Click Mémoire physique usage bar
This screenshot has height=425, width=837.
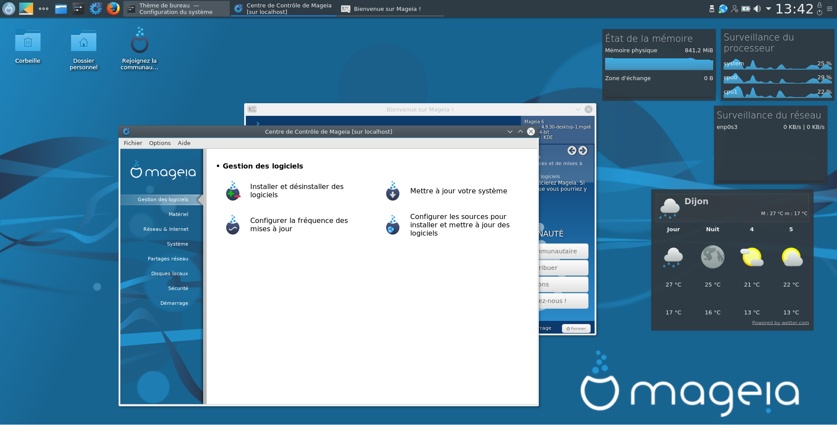point(659,64)
